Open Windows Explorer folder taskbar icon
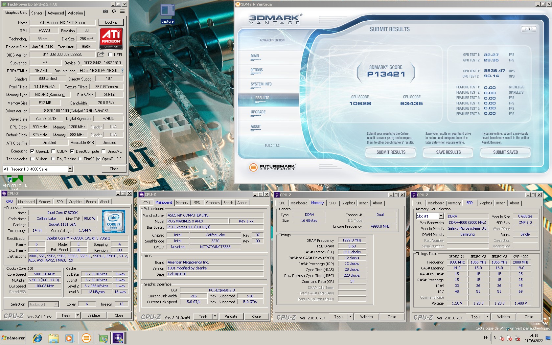 53,338
